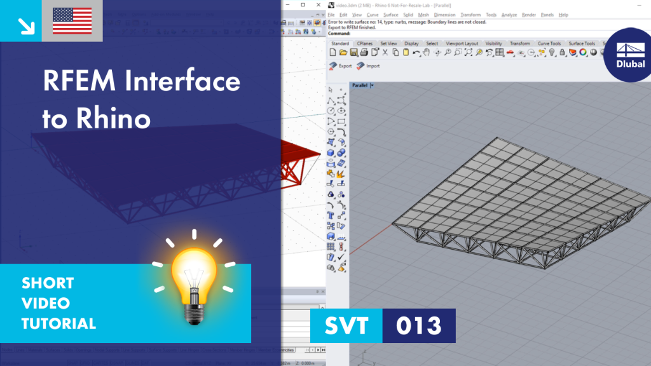Viewport: 651px width, 366px height.
Task: Open the Panels menu
Action: tap(547, 15)
